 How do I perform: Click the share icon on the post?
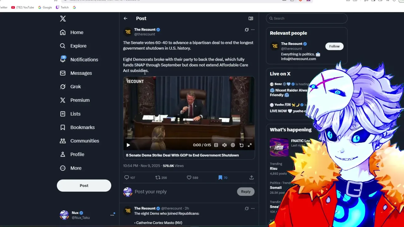(x=252, y=178)
